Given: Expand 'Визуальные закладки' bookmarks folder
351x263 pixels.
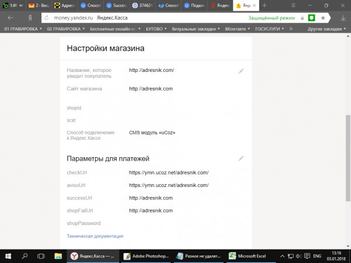Looking at the screenshot, I should (196, 29).
